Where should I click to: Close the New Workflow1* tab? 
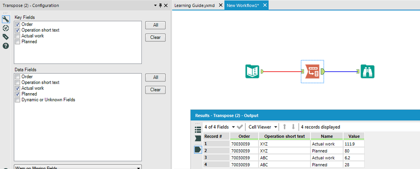265,5
